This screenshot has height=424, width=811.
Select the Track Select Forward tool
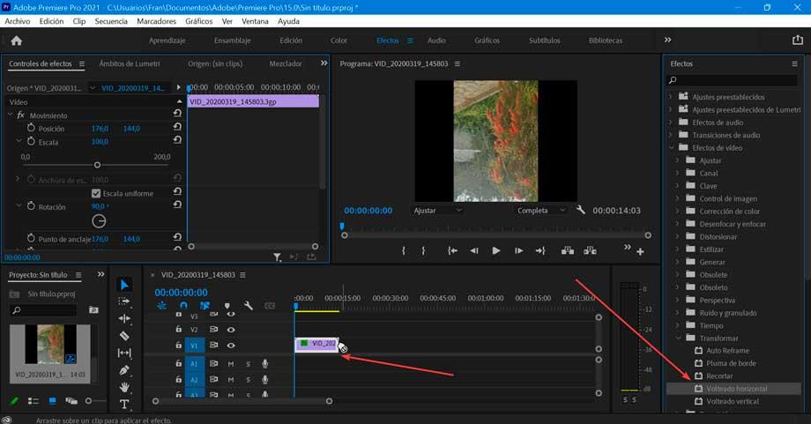124,301
